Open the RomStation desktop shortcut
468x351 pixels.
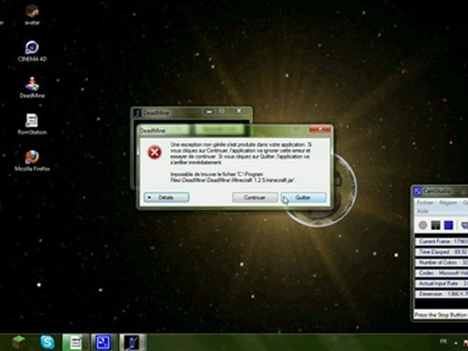point(32,124)
